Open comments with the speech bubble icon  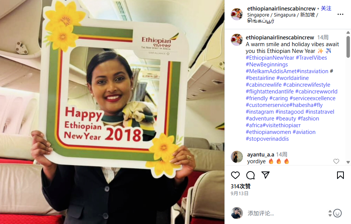(250, 175)
